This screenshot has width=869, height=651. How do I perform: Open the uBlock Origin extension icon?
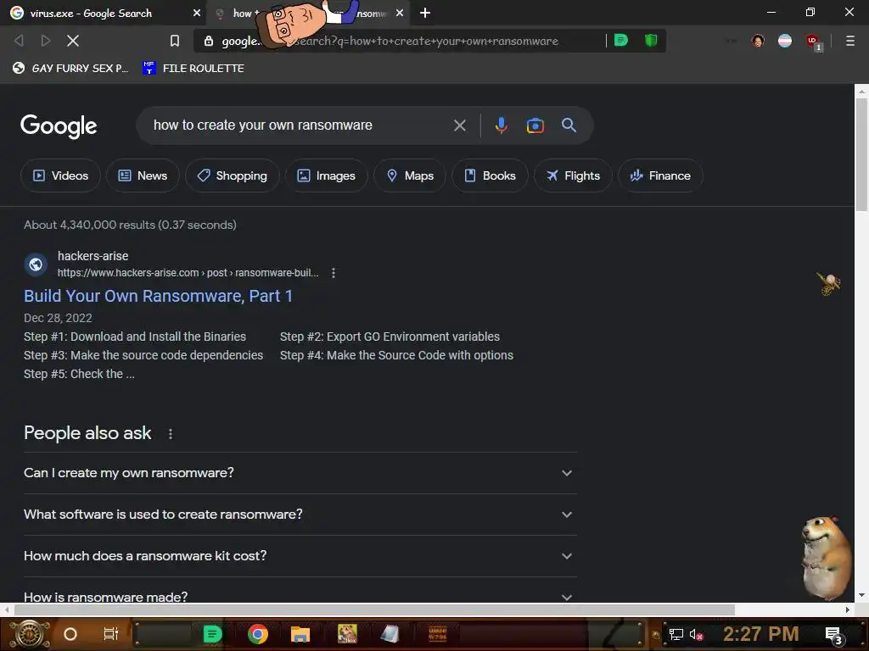pyautogui.click(x=812, y=42)
